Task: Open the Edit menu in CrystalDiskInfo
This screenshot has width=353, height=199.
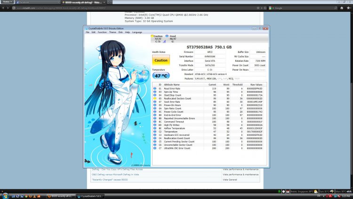Action: tap(94, 32)
